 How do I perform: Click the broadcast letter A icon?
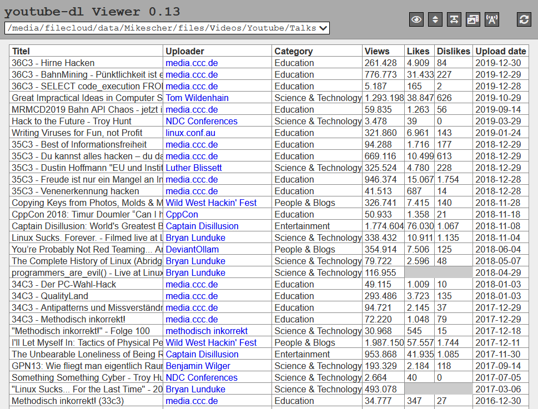click(492, 19)
